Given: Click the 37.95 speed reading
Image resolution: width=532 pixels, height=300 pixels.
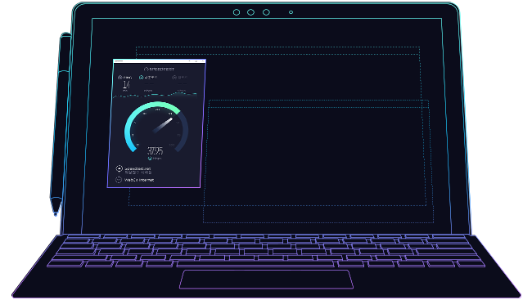Looking at the screenshot, I should pyautogui.click(x=155, y=150).
